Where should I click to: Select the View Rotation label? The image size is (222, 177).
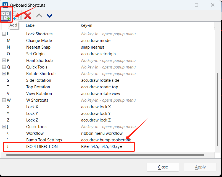point(39,94)
